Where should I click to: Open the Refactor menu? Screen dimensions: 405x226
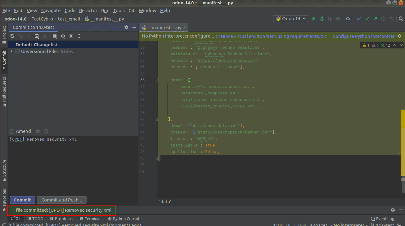click(x=88, y=11)
